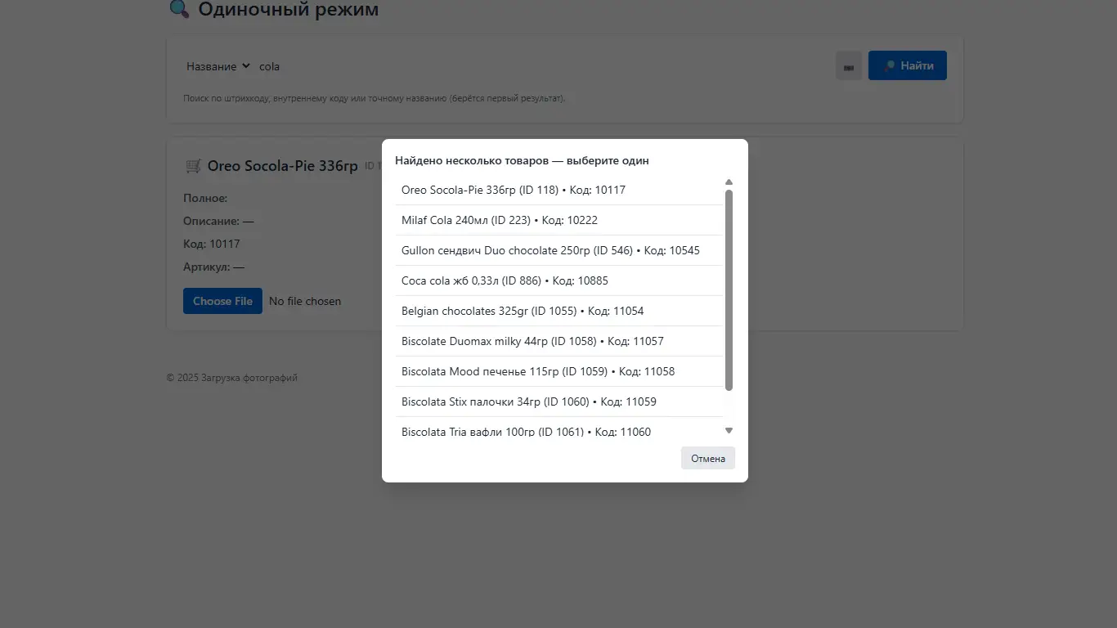Image resolution: width=1117 pixels, height=628 pixels.
Task: Click the scrollbar thumb in the product list
Action: point(729,290)
